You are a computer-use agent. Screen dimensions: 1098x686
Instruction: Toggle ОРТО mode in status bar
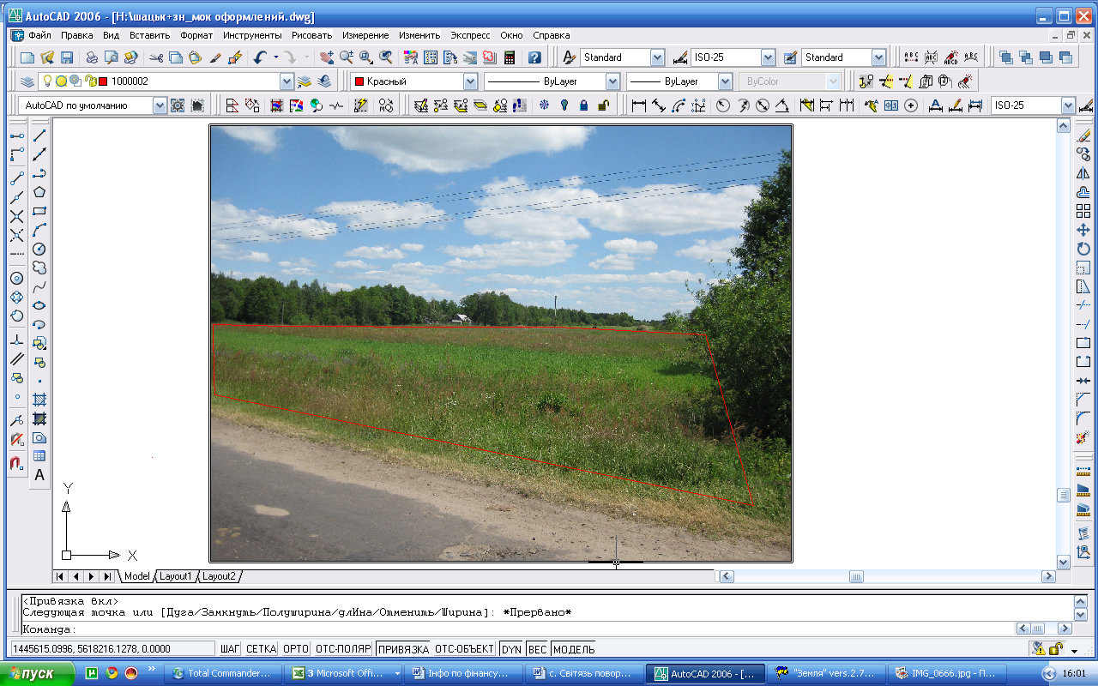(296, 649)
